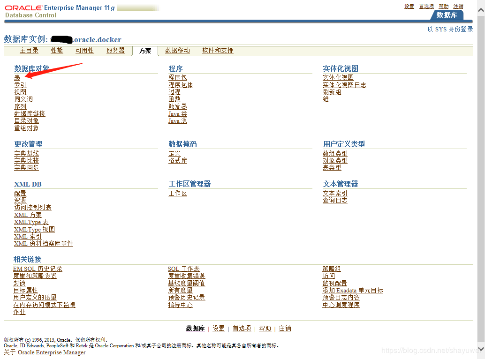The width and height of the screenshot is (485, 359).
Task: Open the 度量和策略设置 link
Action: tap(35, 276)
